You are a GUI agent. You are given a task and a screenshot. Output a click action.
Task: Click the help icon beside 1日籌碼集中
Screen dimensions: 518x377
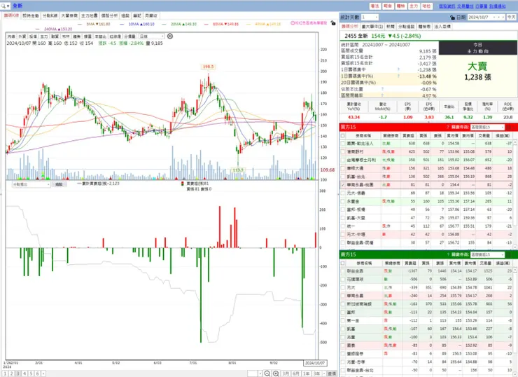click(x=398, y=69)
